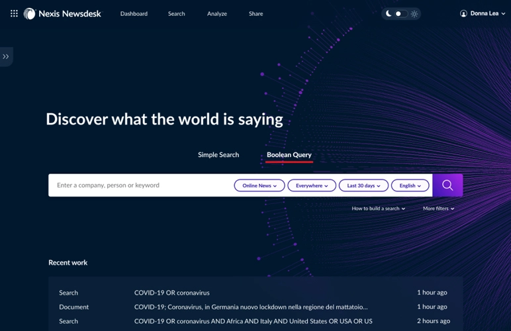The height and width of the screenshot is (331, 511).
Task: Click the magnifying glass search button
Action: [x=447, y=185]
